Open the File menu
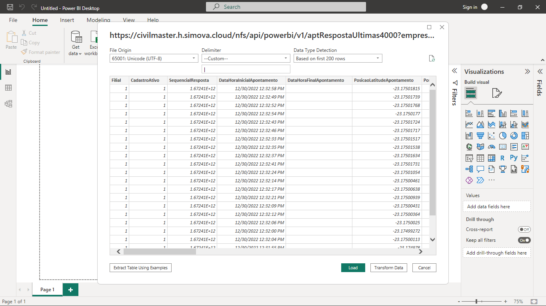 [13, 20]
